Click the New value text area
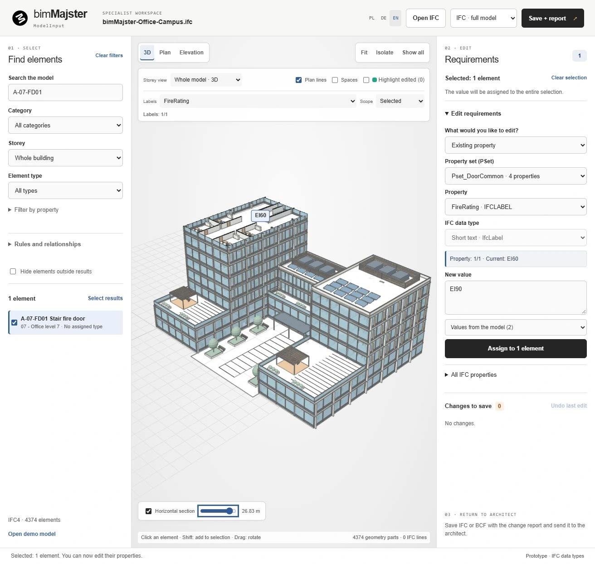The image size is (595, 564). tap(516, 297)
